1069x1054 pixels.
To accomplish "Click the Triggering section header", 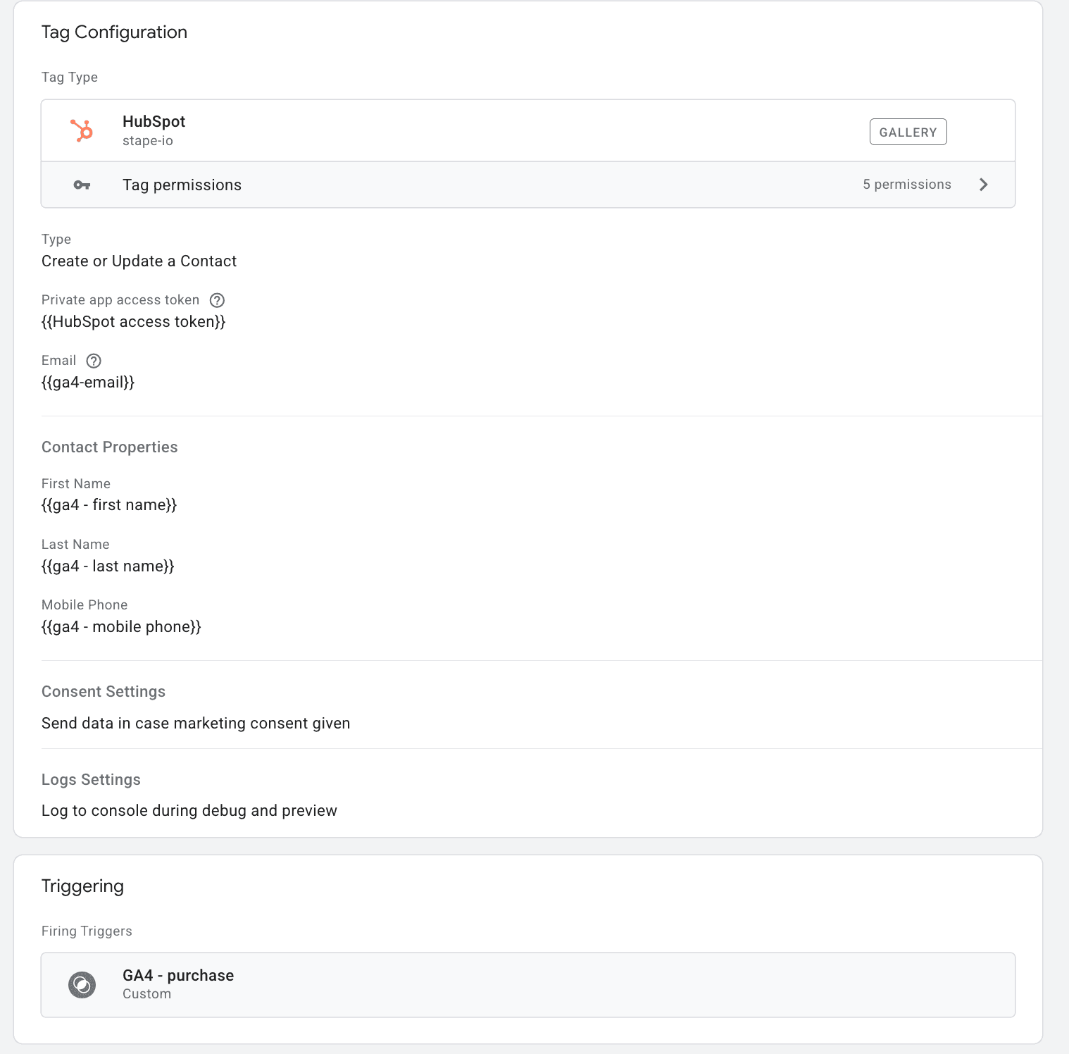I will pos(82,886).
